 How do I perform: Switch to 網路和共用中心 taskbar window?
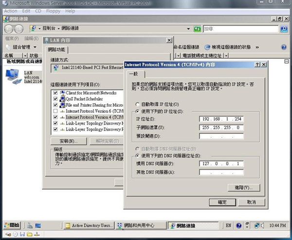pyautogui.click(x=140, y=225)
